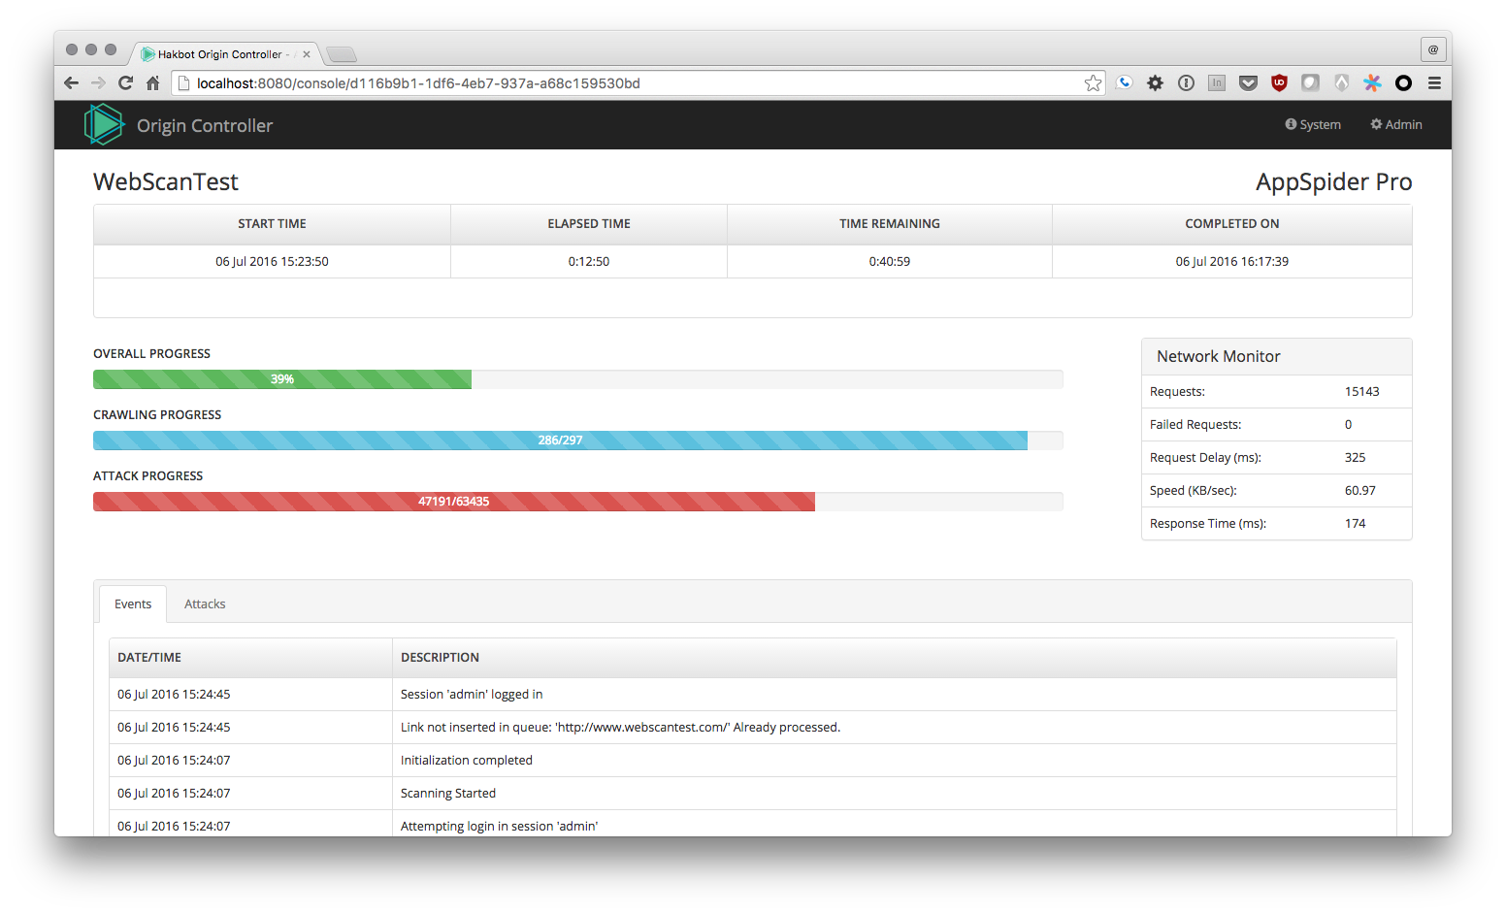Click the gray 'In' extension icon
Viewport: 1506px width, 914px height.
[1217, 83]
